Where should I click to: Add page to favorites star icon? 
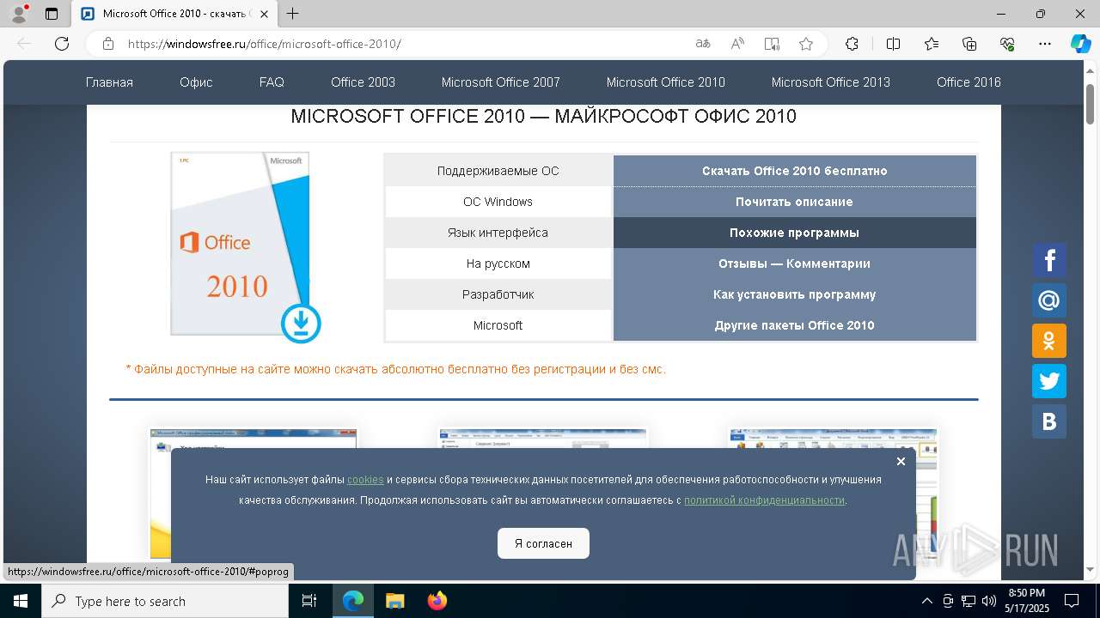pyautogui.click(x=806, y=44)
